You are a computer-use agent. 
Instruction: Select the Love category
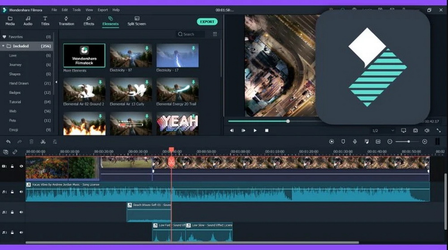pyautogui.click(x=26, y=55)
